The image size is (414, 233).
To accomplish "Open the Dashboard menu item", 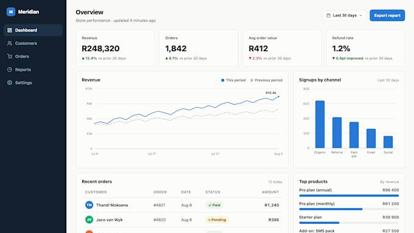I will click(x=33, y=30).
